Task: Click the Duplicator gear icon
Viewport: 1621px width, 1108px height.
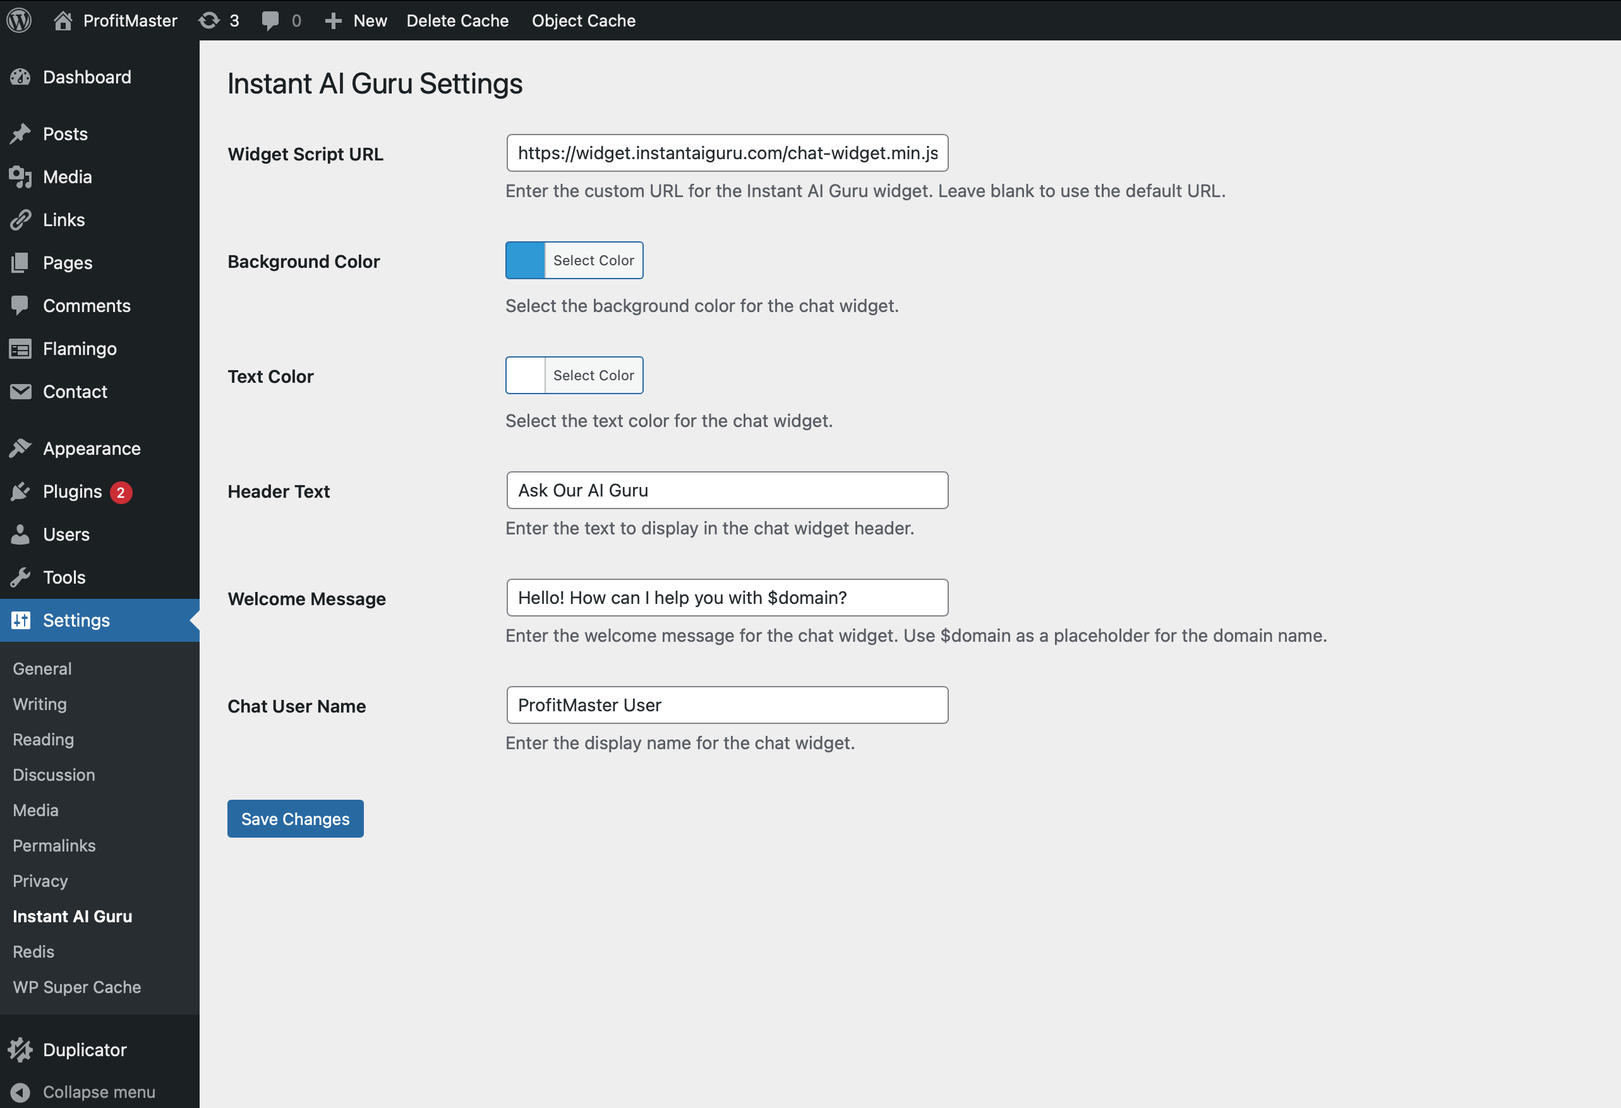Action: pyautogui.click(x=20, y=1049)
